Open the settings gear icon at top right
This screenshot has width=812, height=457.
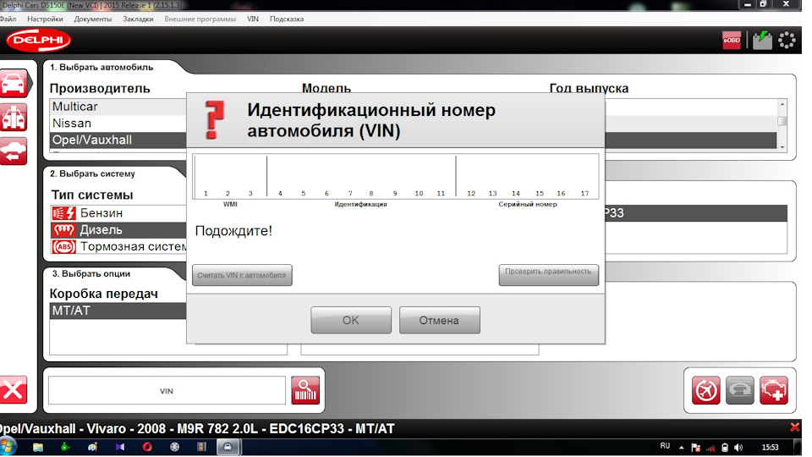click(x=787, y=41)
